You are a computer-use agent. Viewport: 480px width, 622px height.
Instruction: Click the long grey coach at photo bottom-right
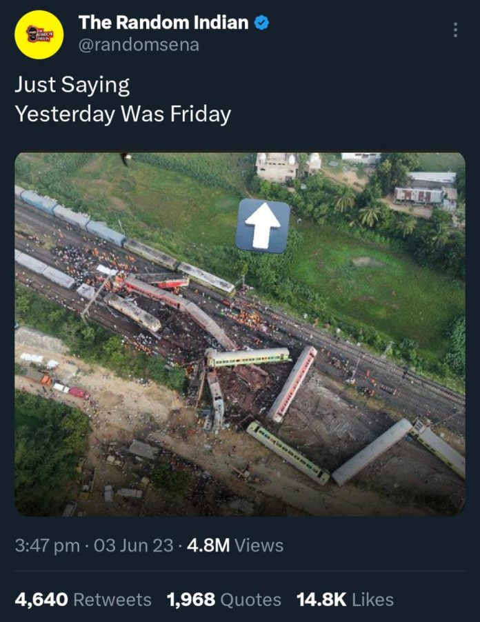[371, 452]
